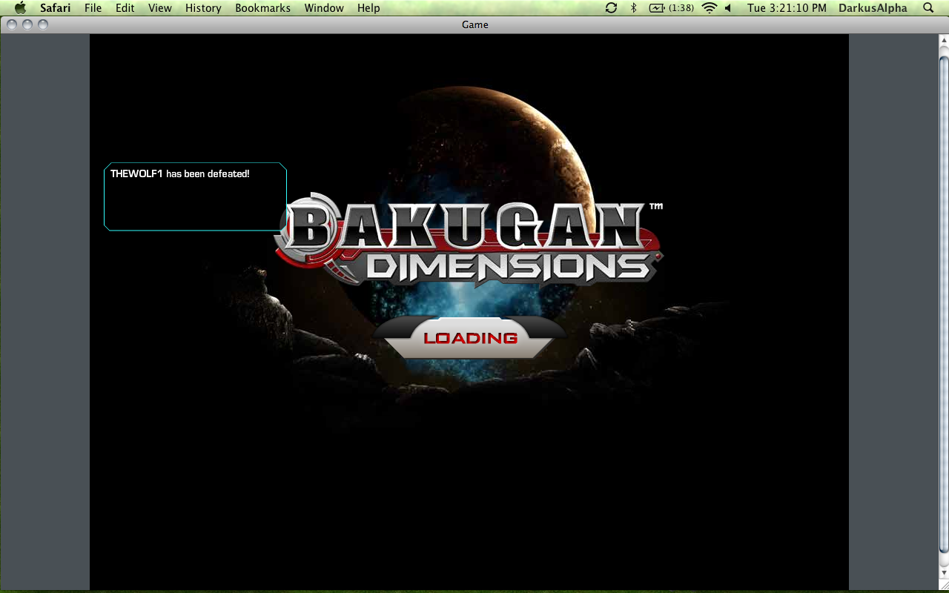Screen dimensions: 949x593
Task: Click the red LOADING button
Action: 470,339
